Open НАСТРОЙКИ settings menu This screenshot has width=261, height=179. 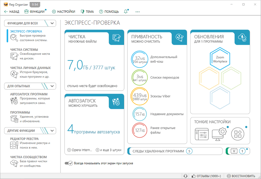64,12
